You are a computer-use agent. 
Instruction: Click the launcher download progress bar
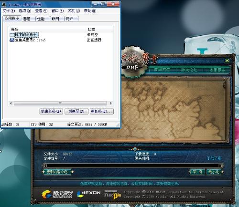(x=133, y=166)
